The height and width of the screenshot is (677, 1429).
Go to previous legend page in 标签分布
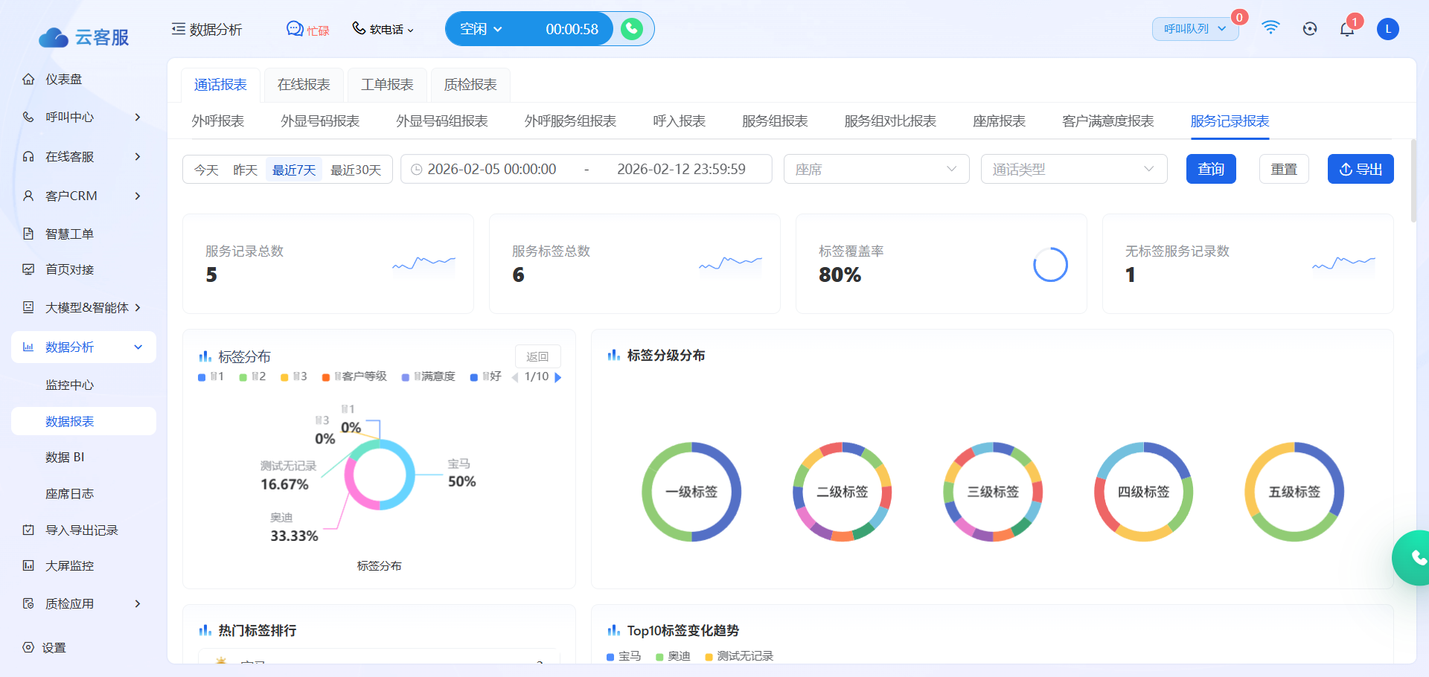[515, 377]
